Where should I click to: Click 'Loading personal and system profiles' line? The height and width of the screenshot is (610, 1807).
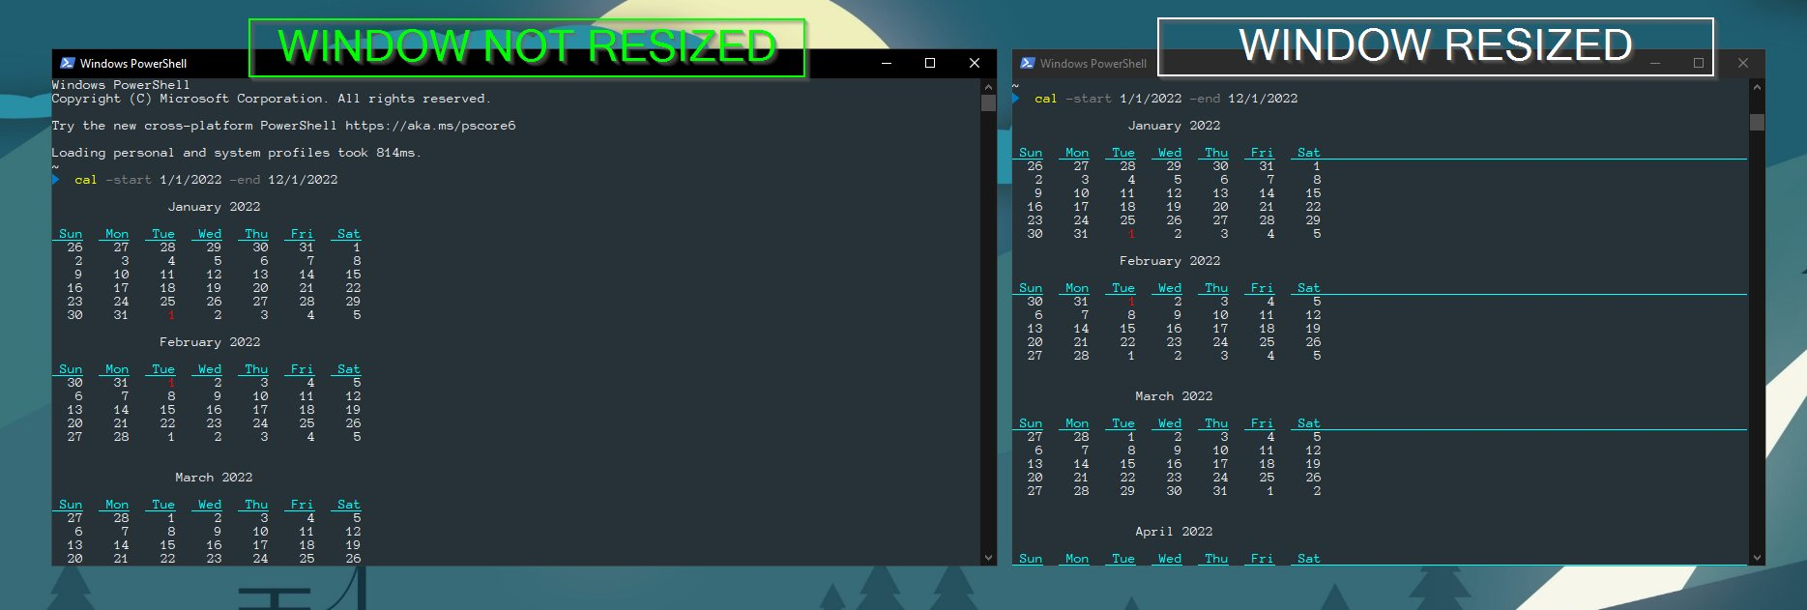click(237, 153)
